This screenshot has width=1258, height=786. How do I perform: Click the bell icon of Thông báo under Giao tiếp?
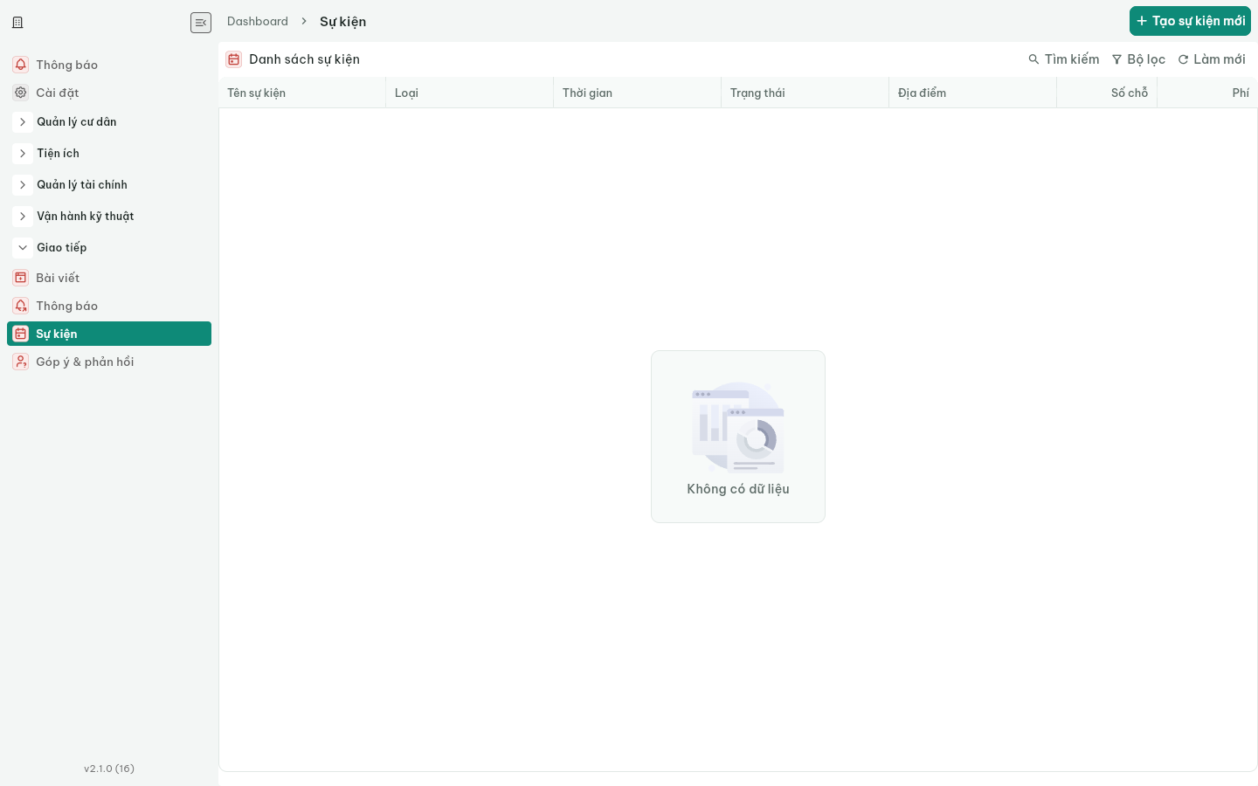click(21, 306)
